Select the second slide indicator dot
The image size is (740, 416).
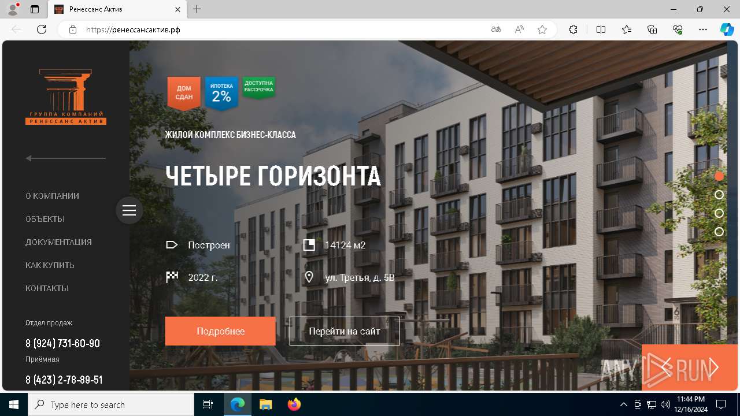click(x=719, y=195)
